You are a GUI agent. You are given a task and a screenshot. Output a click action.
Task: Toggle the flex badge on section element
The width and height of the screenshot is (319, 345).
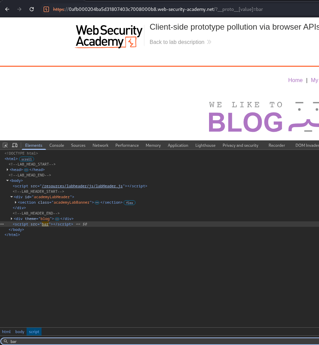pyautogui.click(x=129, y=203)
